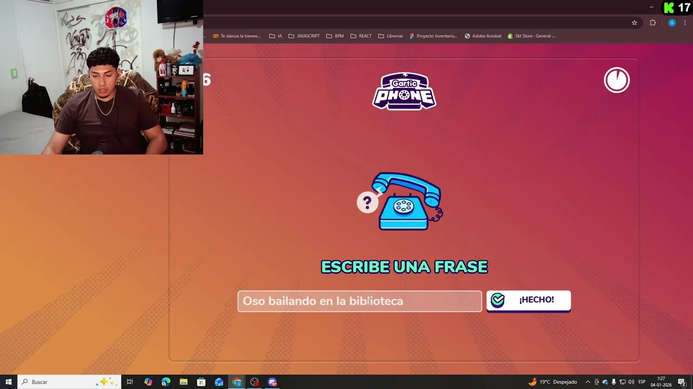Show hidden system tray icons
The height and width of the screenshot is (389, 693).
pyautogui.click(x=588, y=382)
